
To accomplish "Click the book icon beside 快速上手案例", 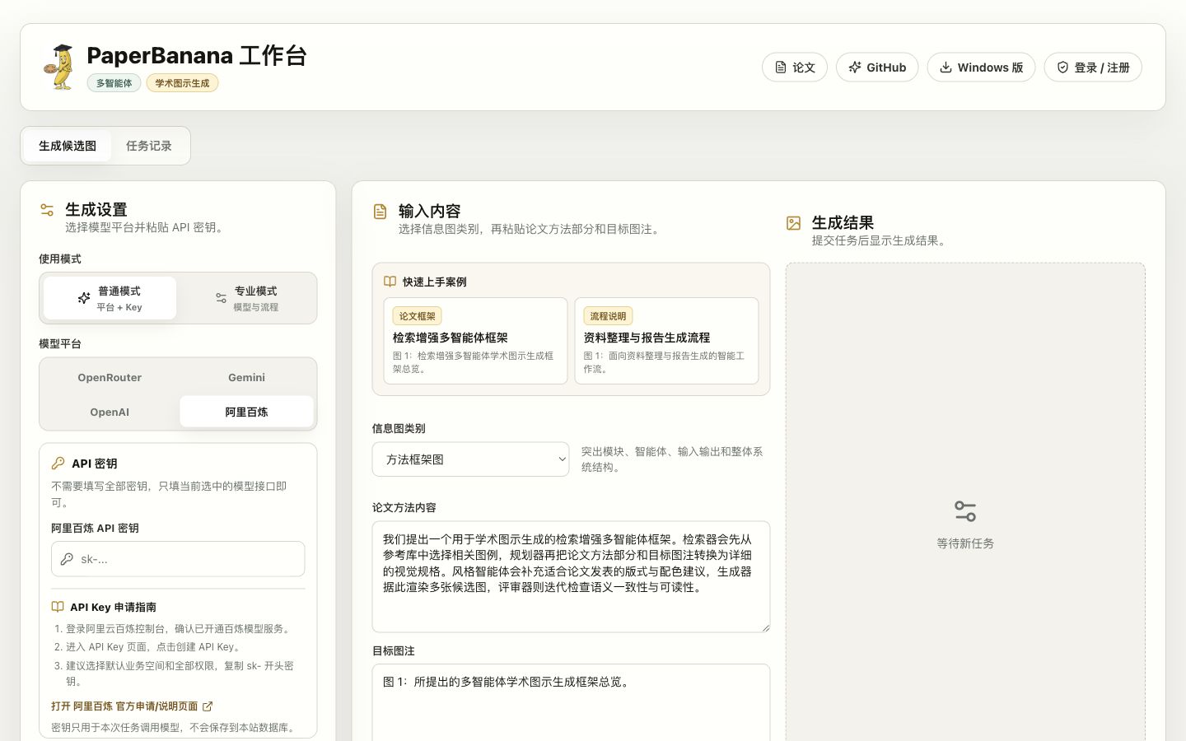I will (x=390, y=282).
